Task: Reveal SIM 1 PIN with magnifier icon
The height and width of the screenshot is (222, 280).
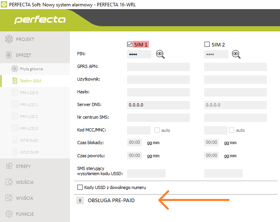Action: click(x=160, y=54)
